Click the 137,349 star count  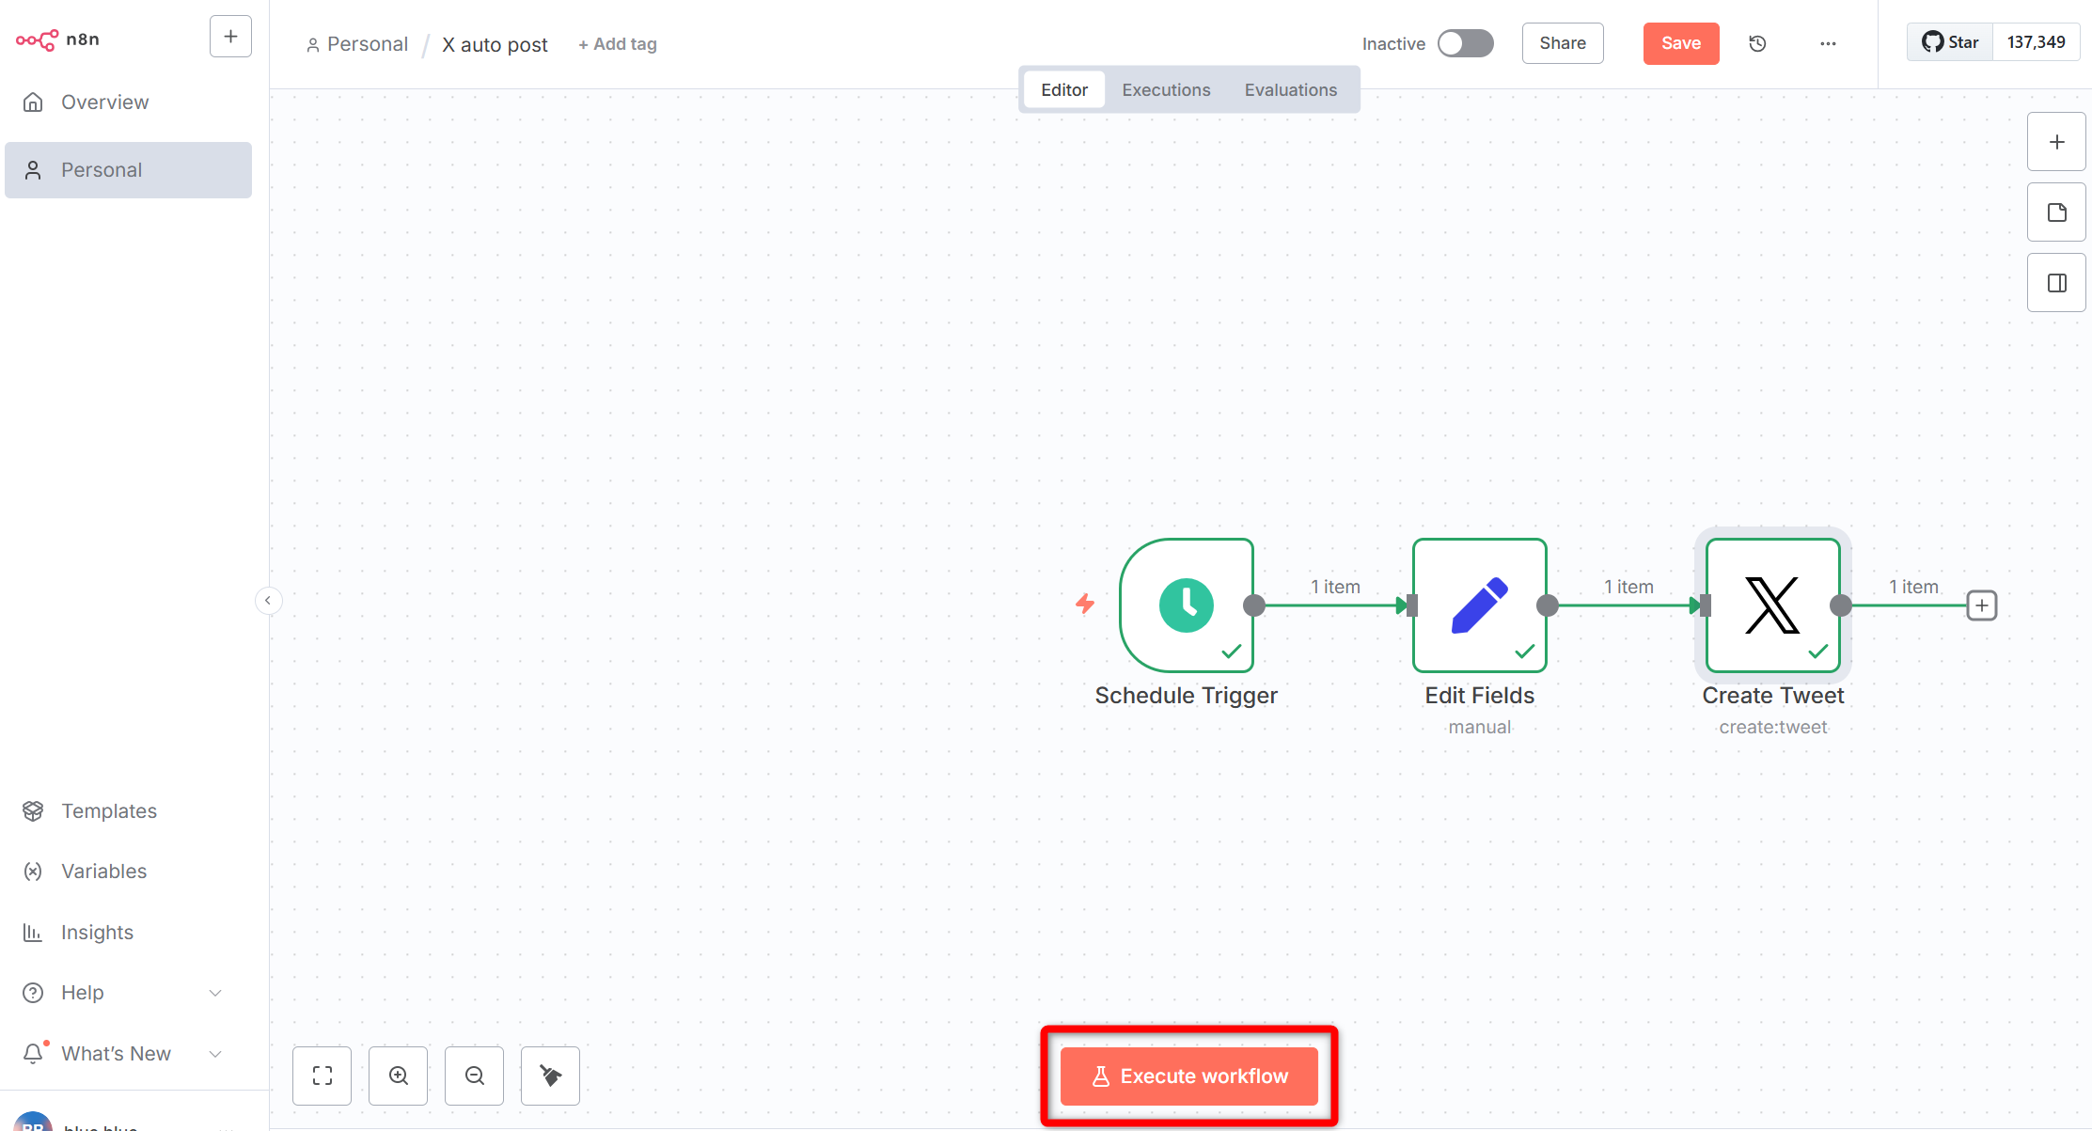2036,42
